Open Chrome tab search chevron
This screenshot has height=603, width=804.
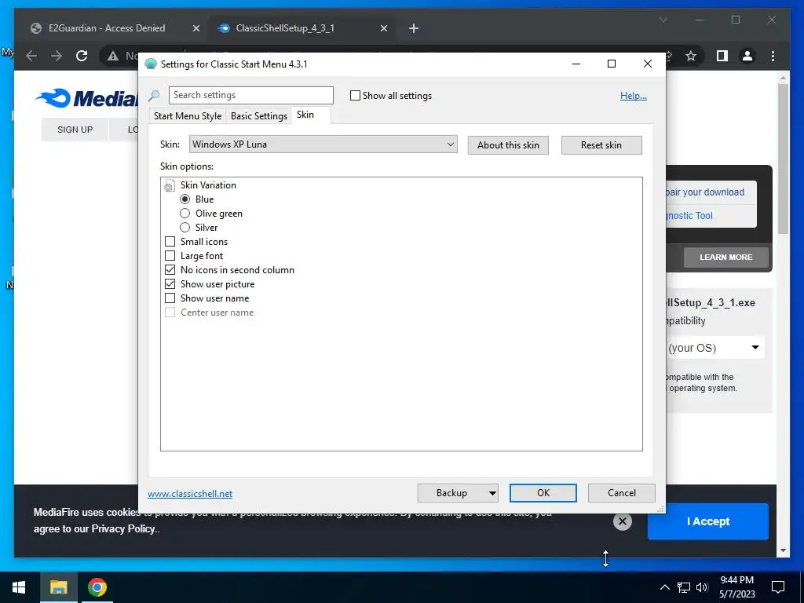pyautogui.click(x=663, y=20)
